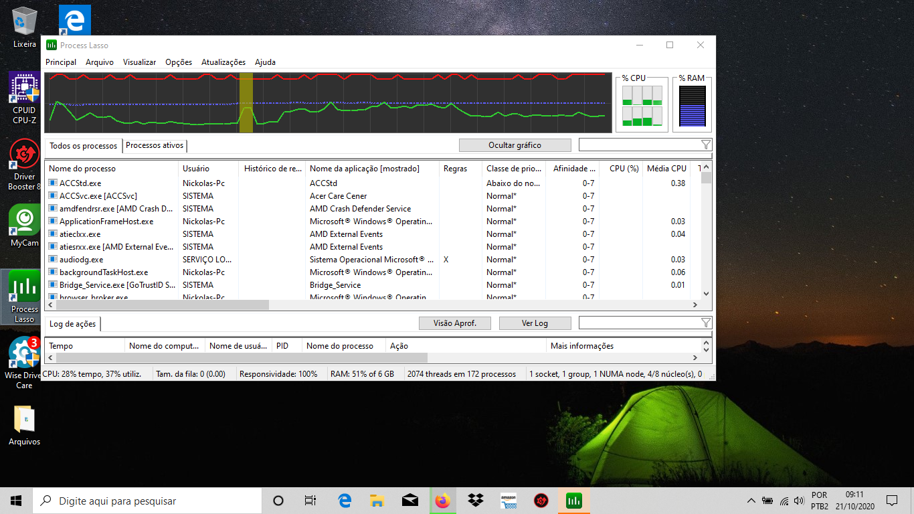Image resolution: width=914 pixels, height=514 pixels.
Task: Click the Windows taskbar search box
Action: tap(147, 501)
